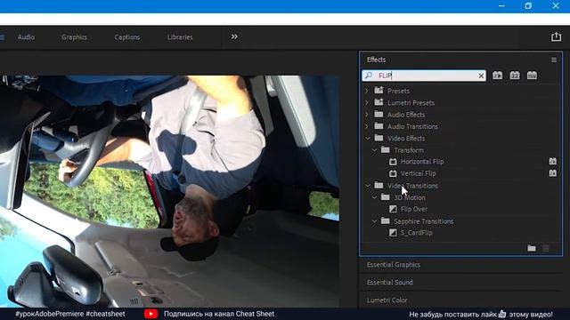The width and height of the screenshot is (570, 320).
Task: Select the Flip Over transition
Action: [414, 209]
